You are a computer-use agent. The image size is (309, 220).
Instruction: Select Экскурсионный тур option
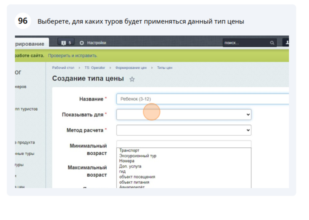[138, 156]
